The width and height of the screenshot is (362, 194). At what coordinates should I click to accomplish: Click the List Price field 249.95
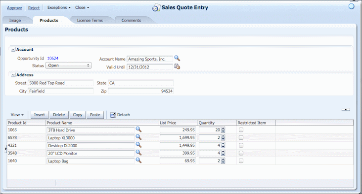[178, 130]
